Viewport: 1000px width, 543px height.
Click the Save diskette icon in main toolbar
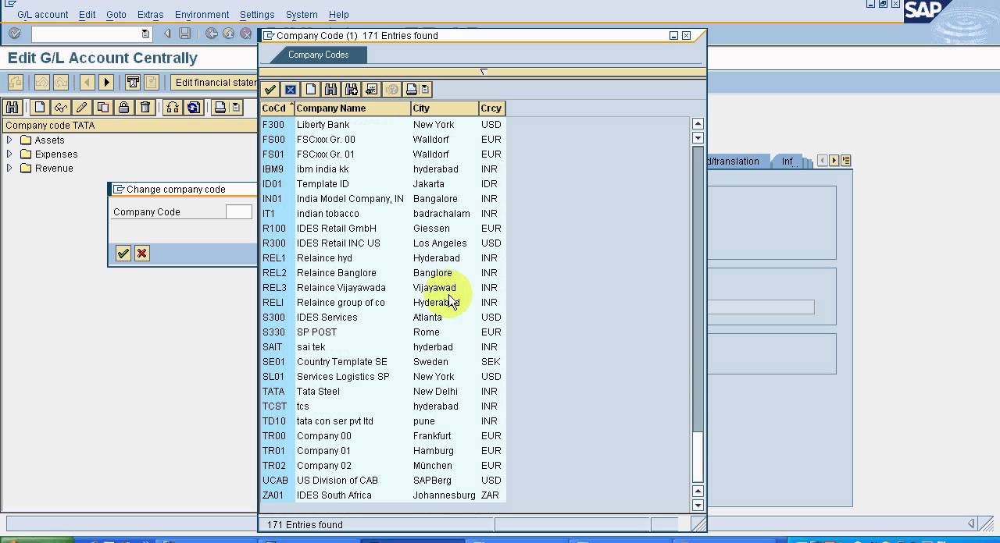click(x=184, y=34)
